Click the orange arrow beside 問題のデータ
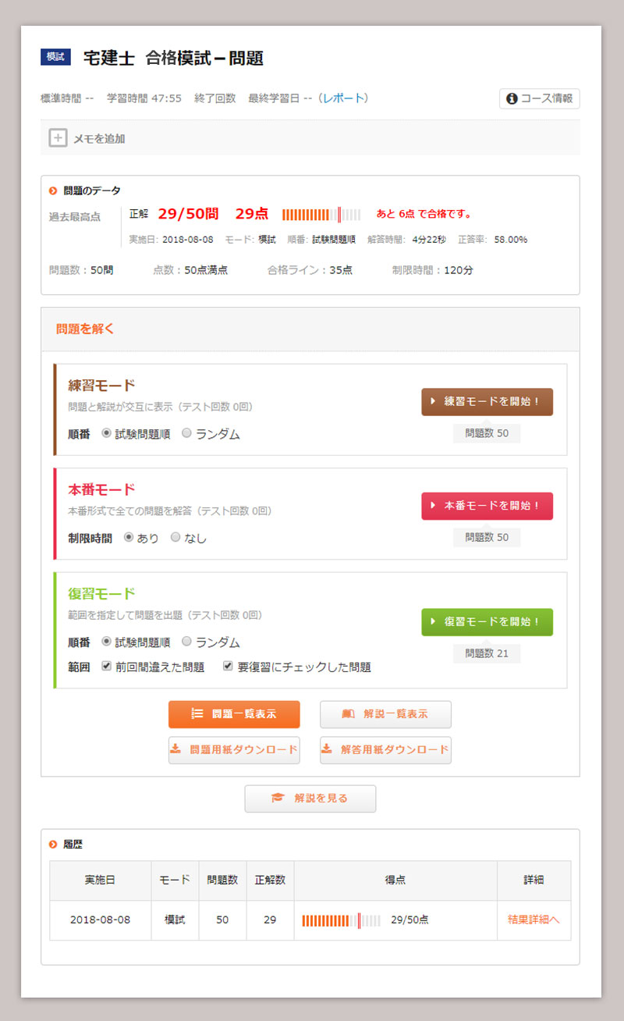Screen dimensions: 624x1021 53,190
